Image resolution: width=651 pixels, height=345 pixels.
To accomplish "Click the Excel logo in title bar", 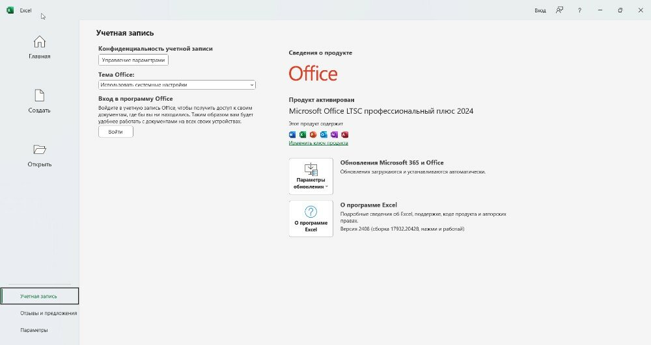I will point(10,10).
